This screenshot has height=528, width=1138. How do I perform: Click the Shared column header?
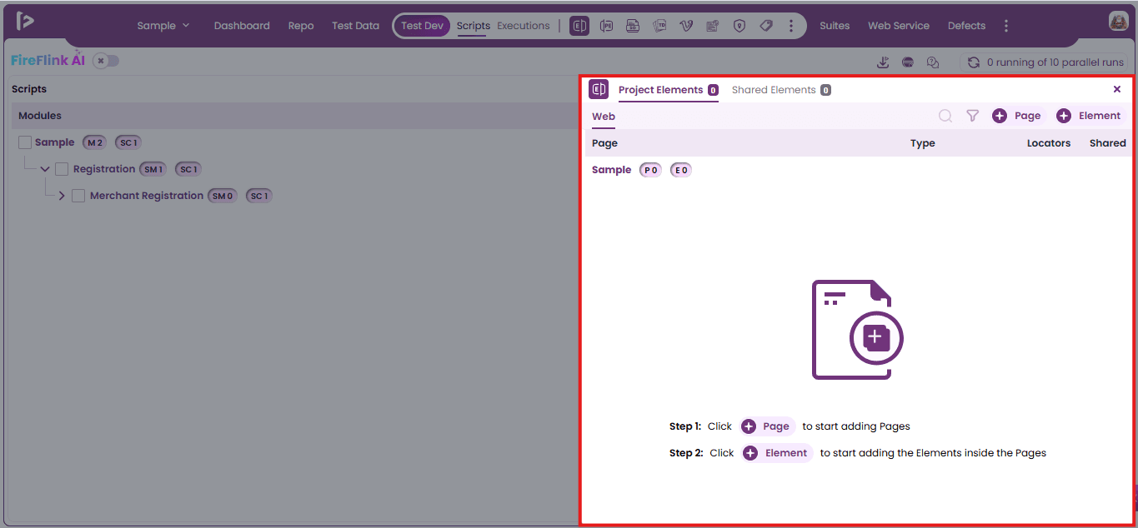click(x=1107, y=143)
